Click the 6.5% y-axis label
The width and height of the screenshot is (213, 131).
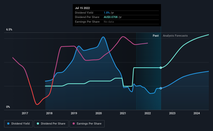pos(9,29)
